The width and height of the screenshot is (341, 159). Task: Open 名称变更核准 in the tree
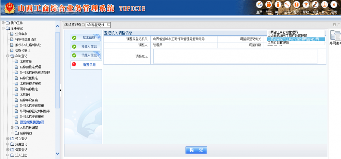[x=29, y=78]
